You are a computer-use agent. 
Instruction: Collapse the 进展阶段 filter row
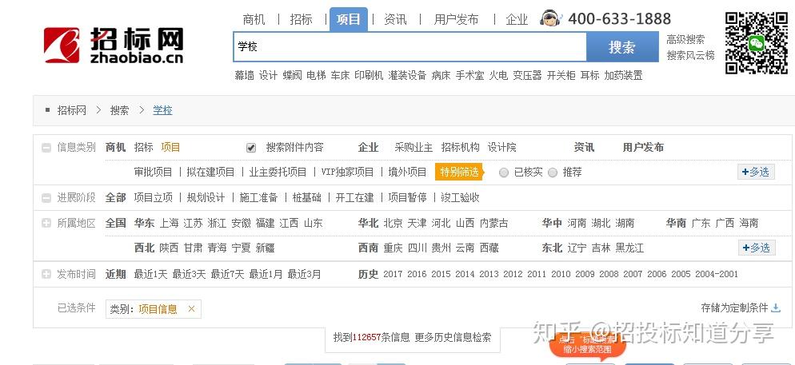[46, 197]
